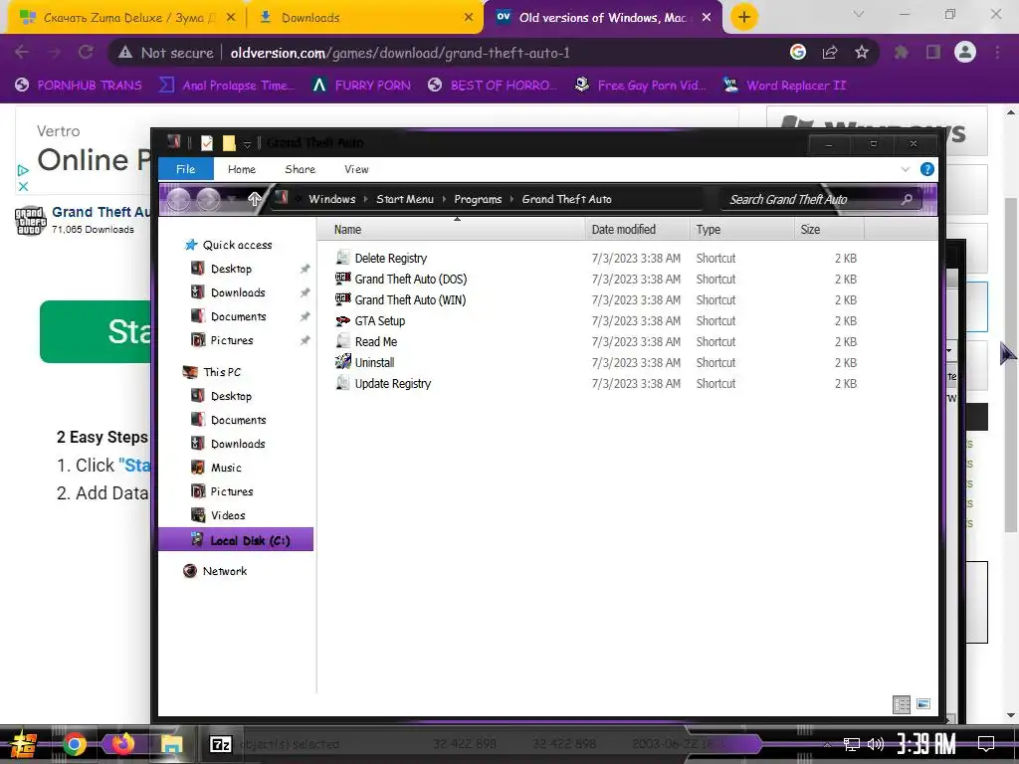Viewport: 1019px width, 764px height.
Task: Expand breadcrumb arrow after Windows
Action: (x=366, y=199)
